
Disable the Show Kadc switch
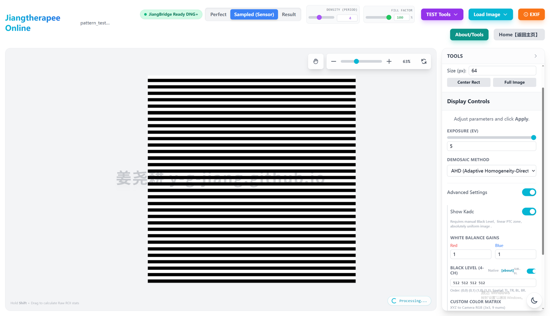pos(529,212)
